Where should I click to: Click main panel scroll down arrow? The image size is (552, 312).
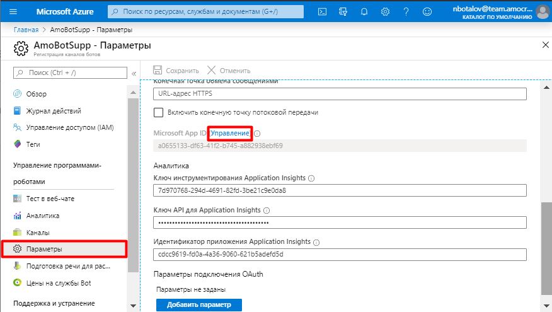[546, 306]
